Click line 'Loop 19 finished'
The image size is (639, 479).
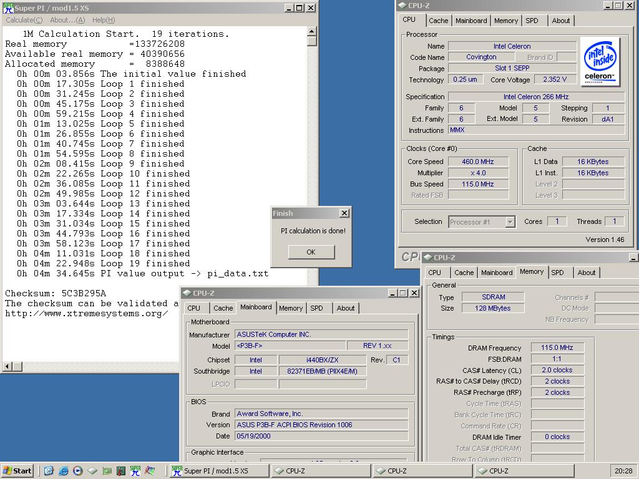145,264
